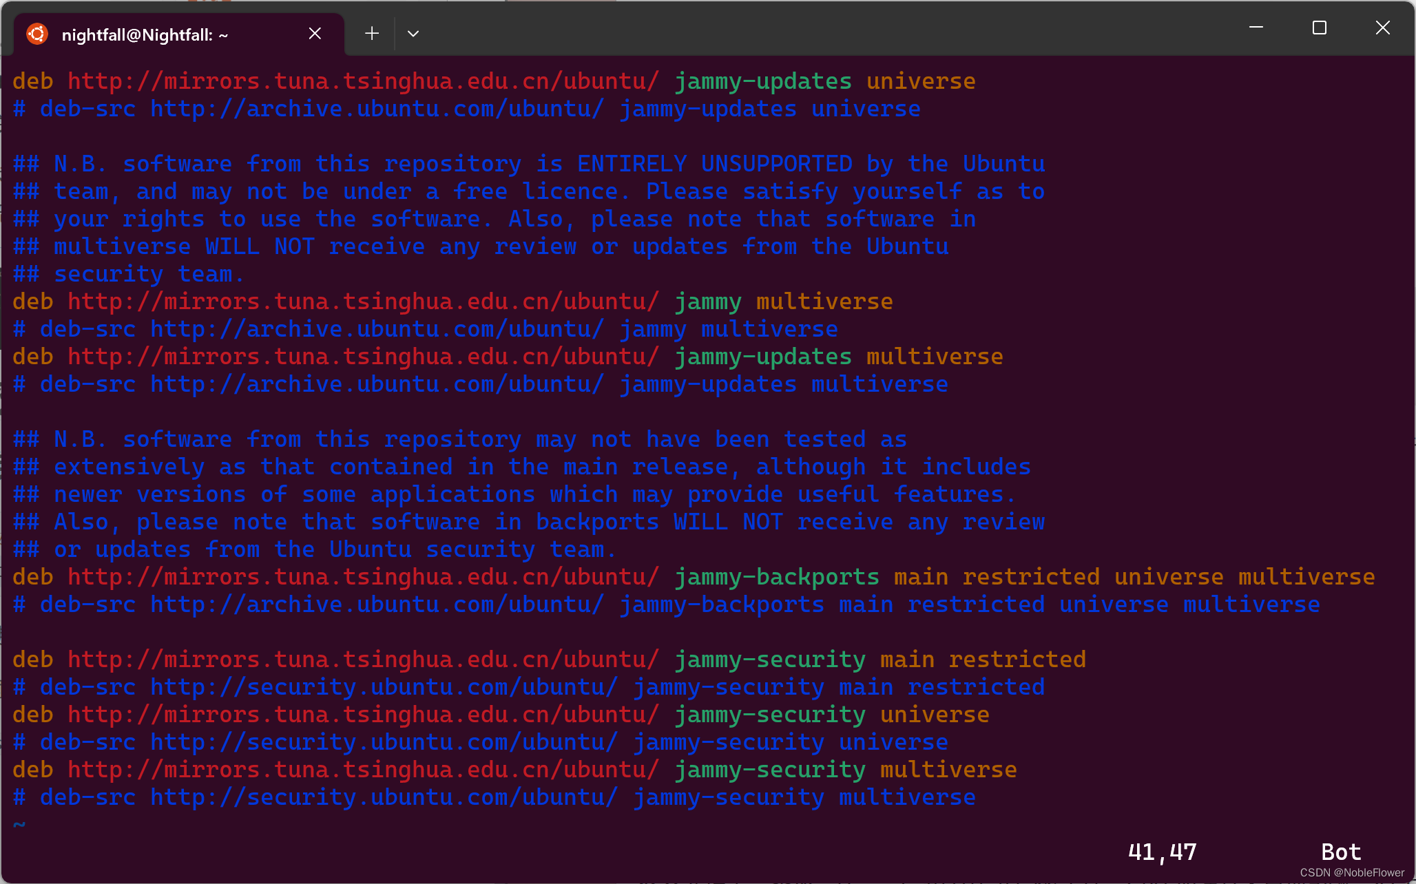Click the Ubuntu icon on the terminal tab
The height and width of the screenshot is (884, 1416).
37,33
